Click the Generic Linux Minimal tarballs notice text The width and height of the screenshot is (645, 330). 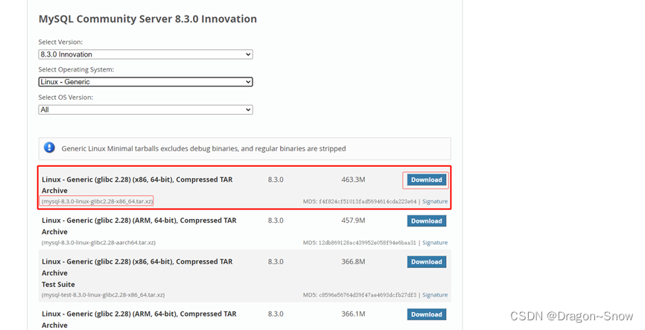pos(203,148)
